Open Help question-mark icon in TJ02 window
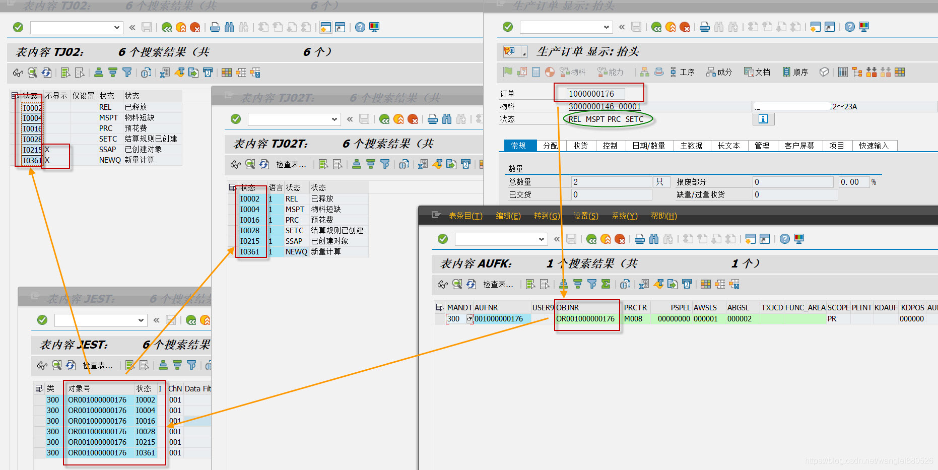This screenshot has height=470, width=938. click(360, 27)
